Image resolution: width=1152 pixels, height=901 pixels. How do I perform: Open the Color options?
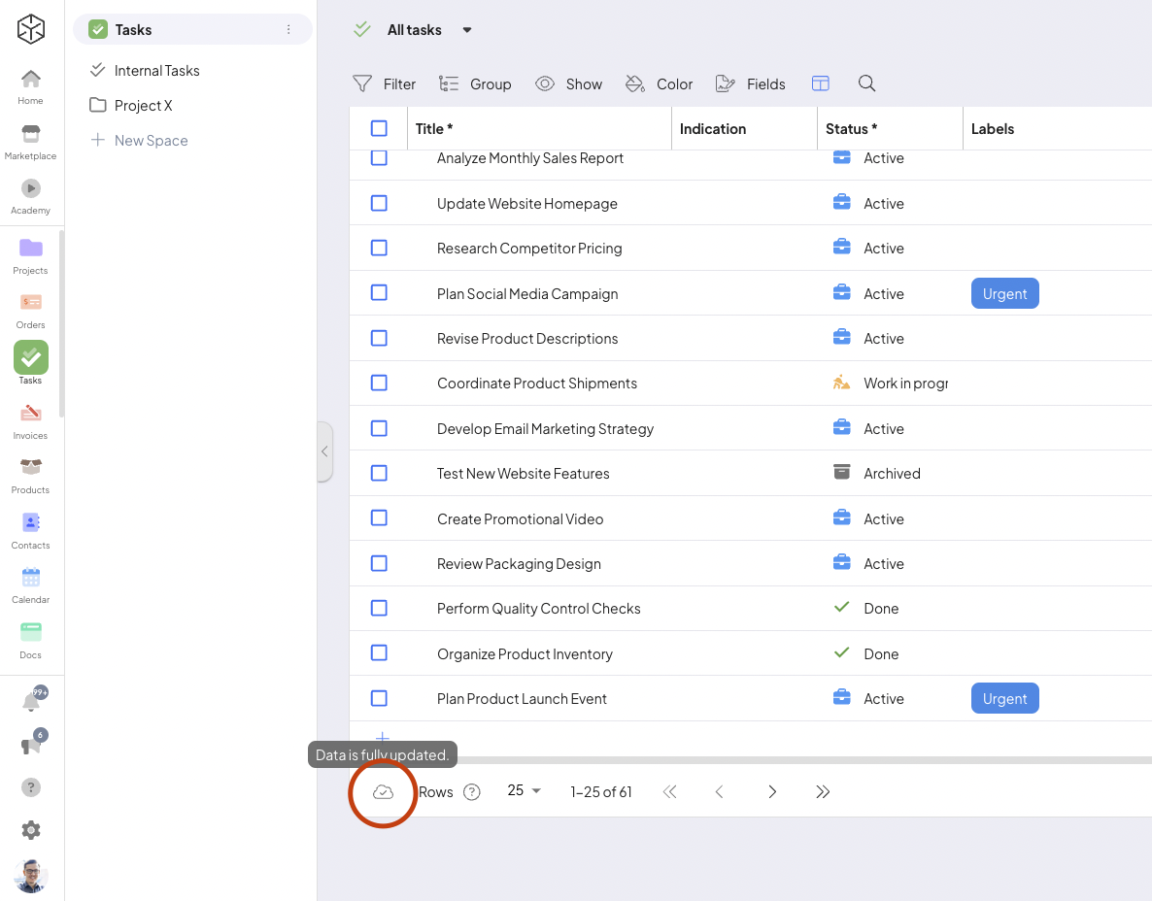pyautogui.click(x=660, y=83)
